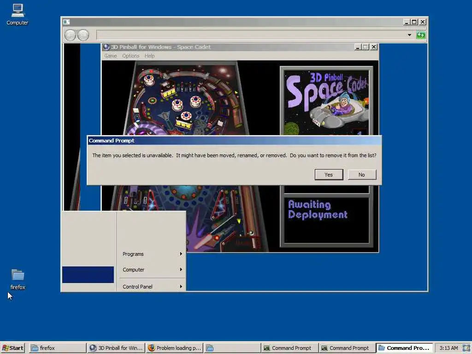Click the dark blue highlighted menu item
472x354 pixels.
[88, 275]
